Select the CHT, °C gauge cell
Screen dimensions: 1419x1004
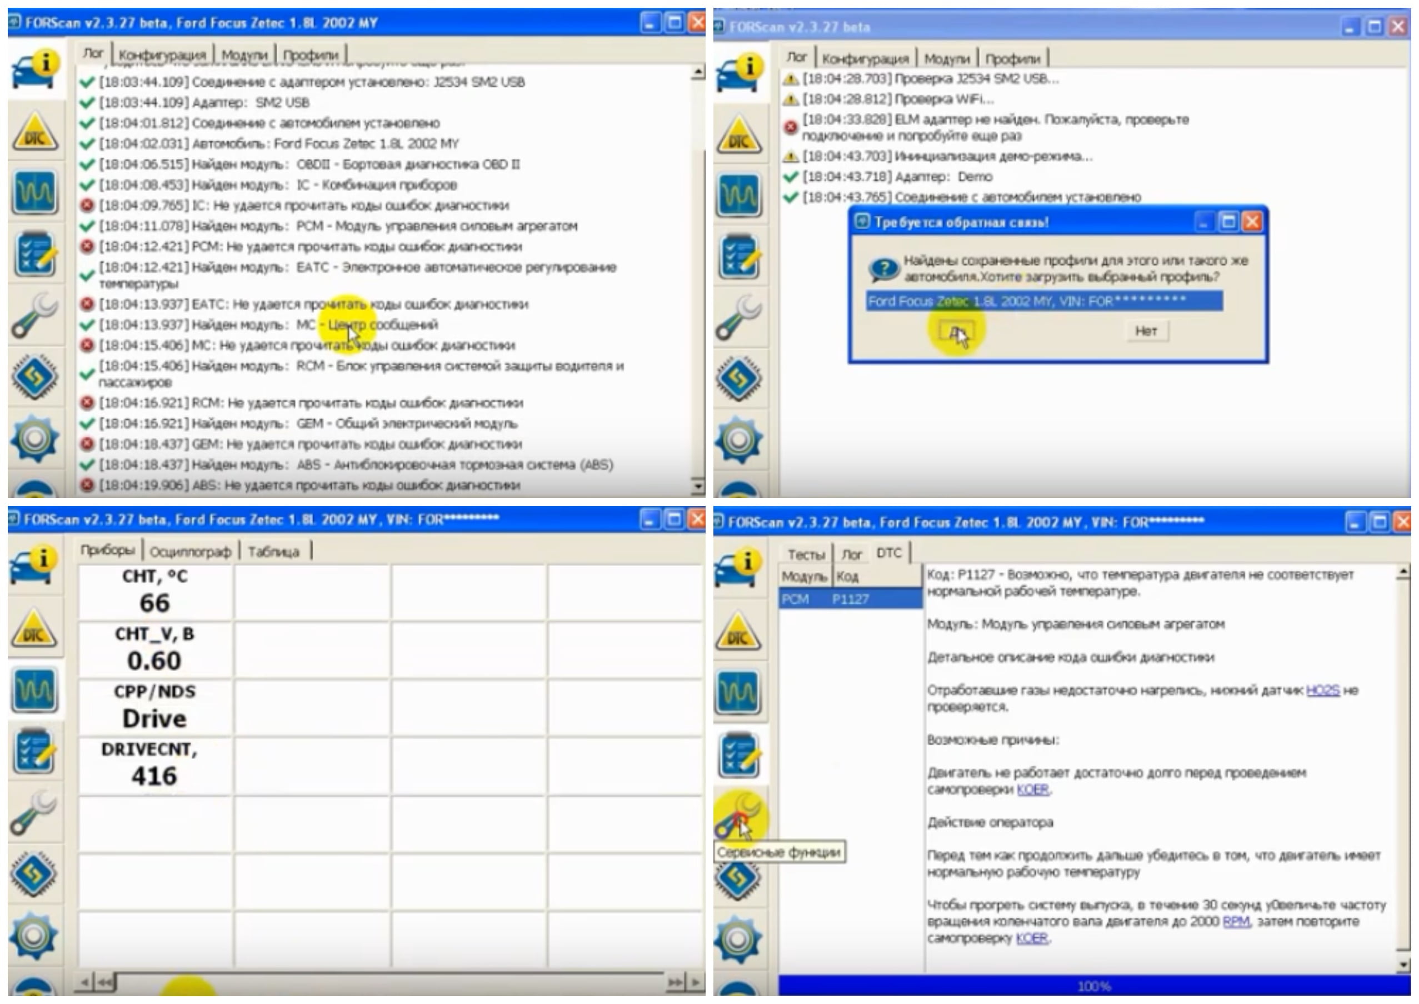pos(154,592)
